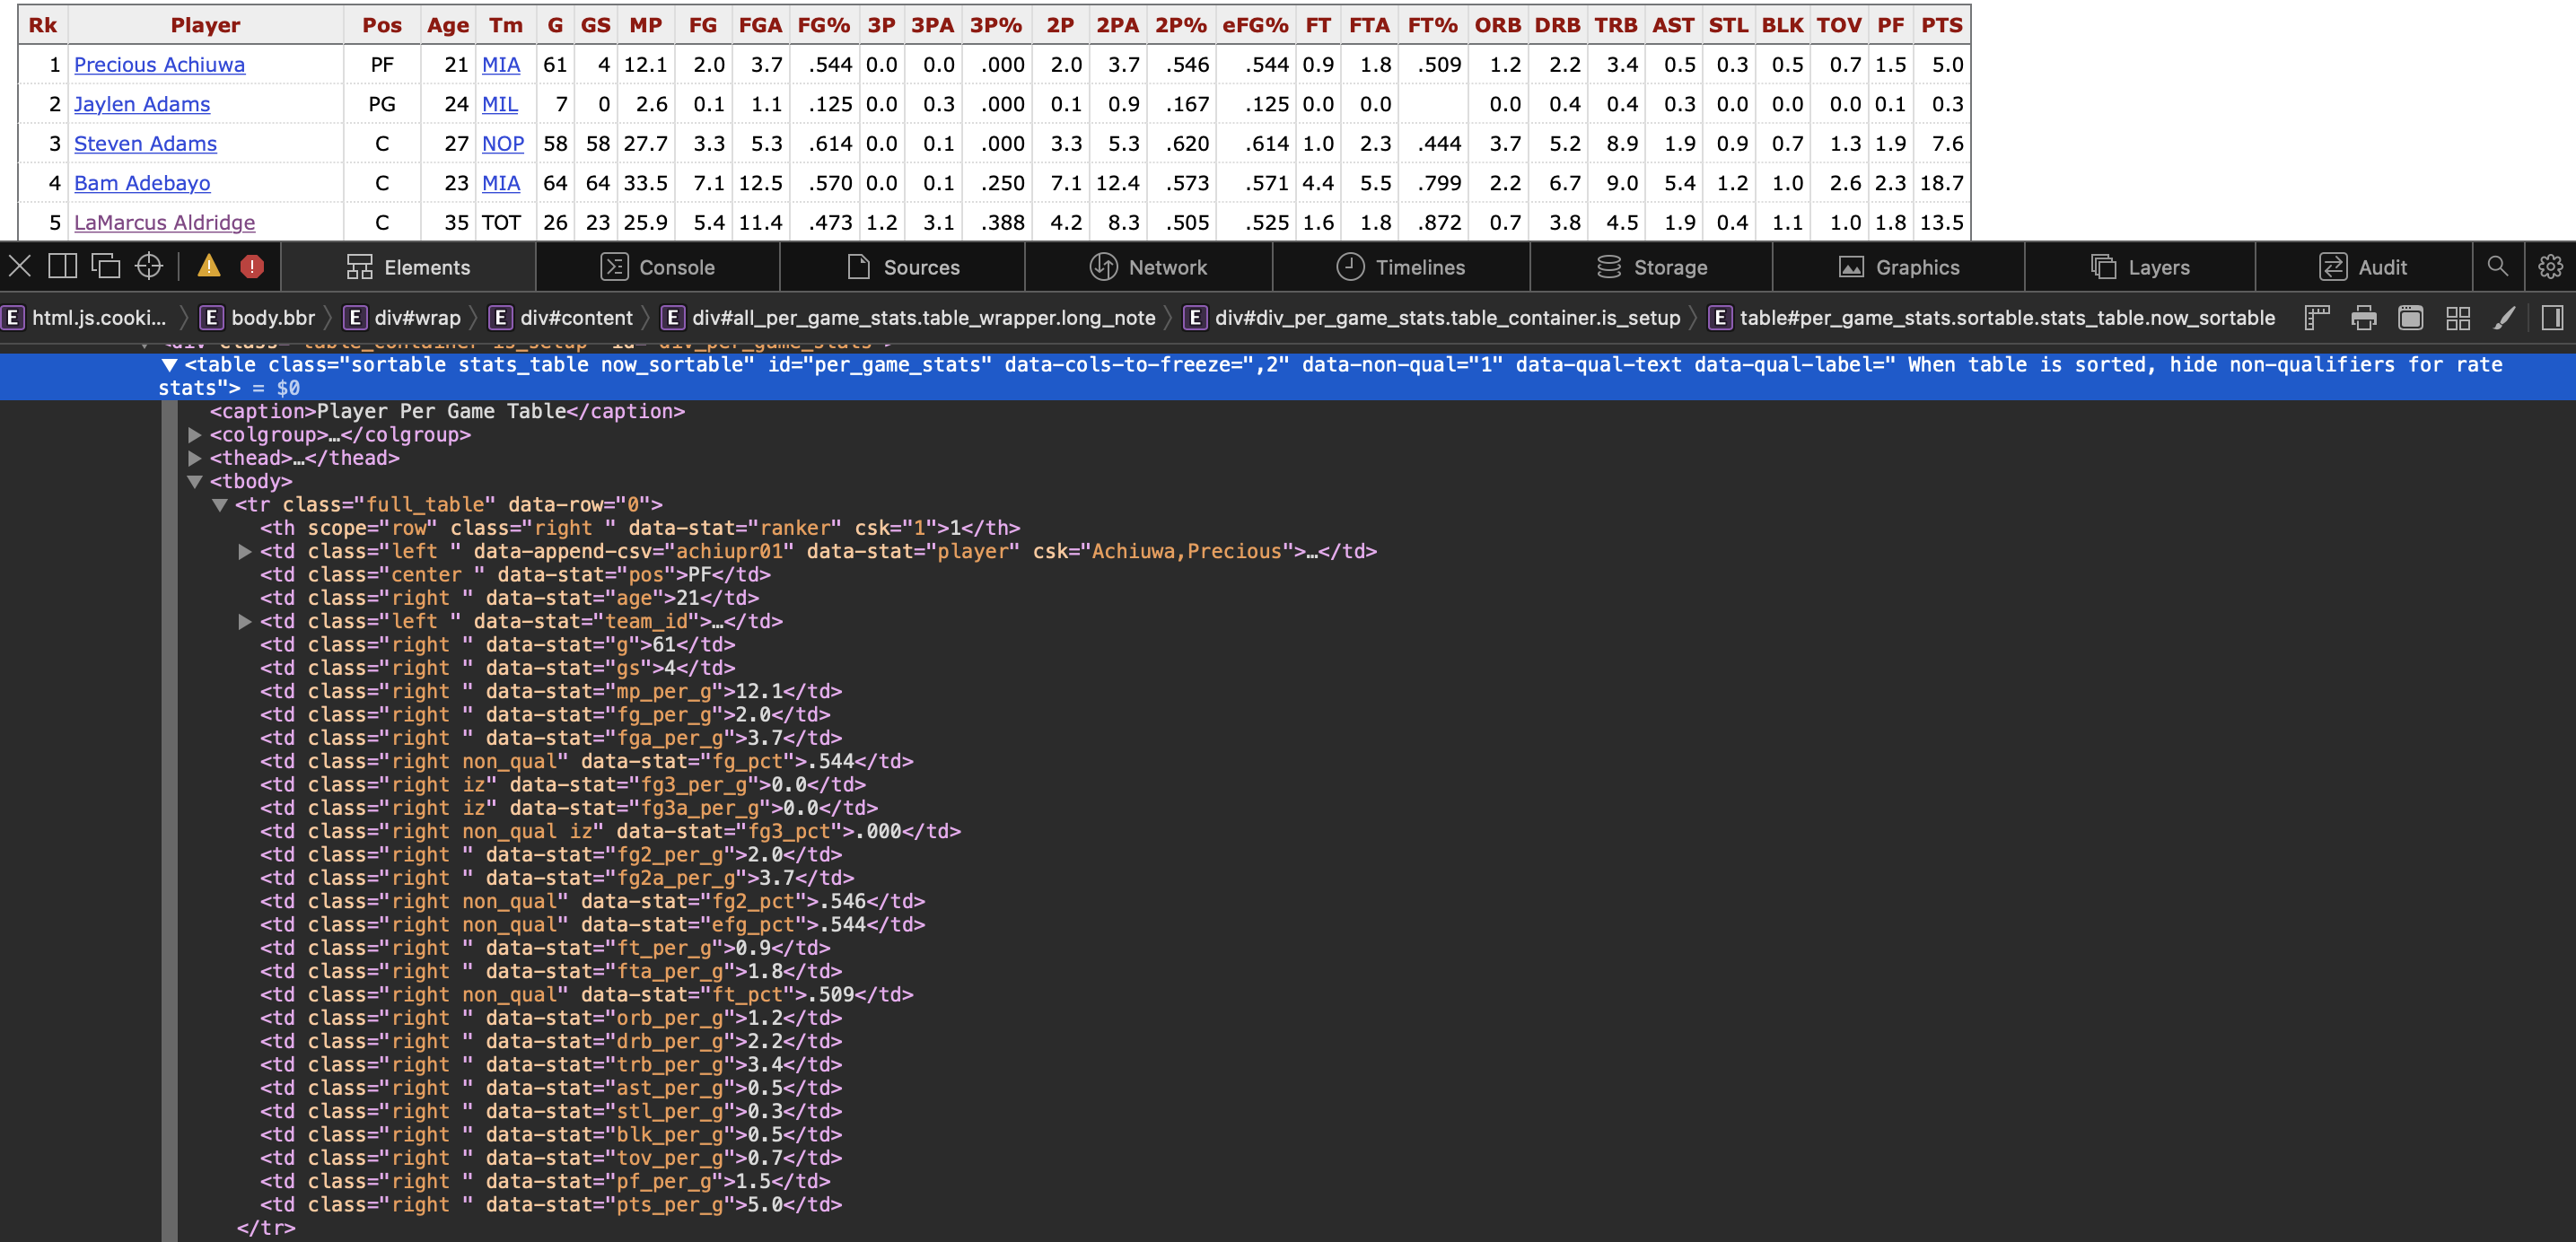This screenshot has width=2576, height=1242.
Task: Toggle the right details sidebar icon
Action: pos(2551,318)
